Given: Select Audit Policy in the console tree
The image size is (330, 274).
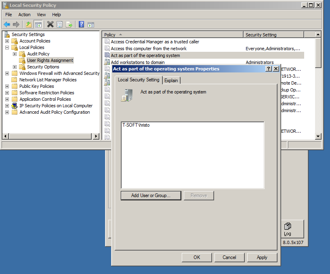Looking at the screenshot, I should [x=38, y=53].
